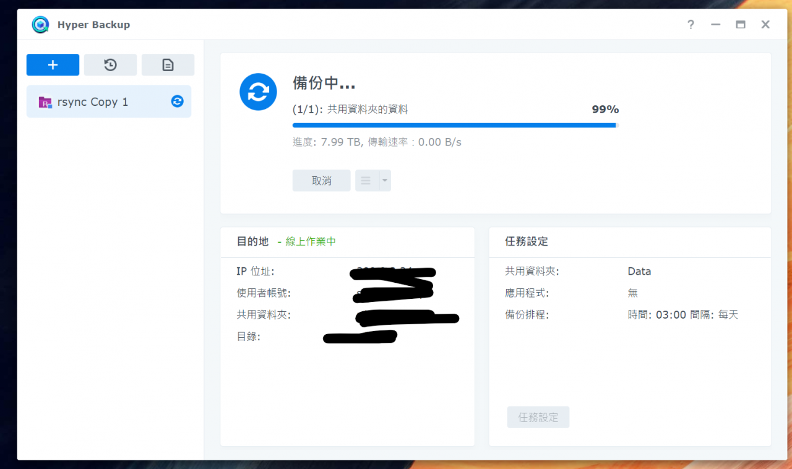Click the sync icon beside rsync Copy 1
Viewport: 792px width, 469px height.
[x=177, y=101]
